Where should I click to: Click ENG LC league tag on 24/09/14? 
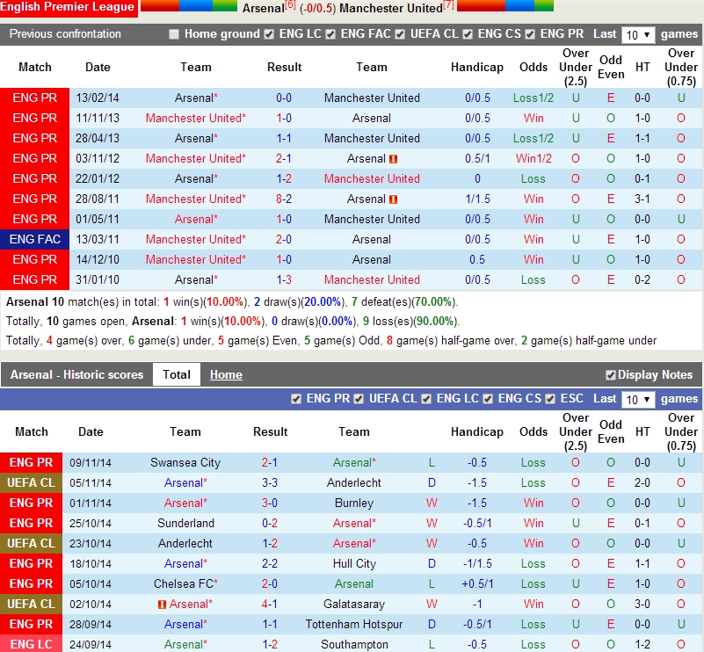(x=31, y=644)
